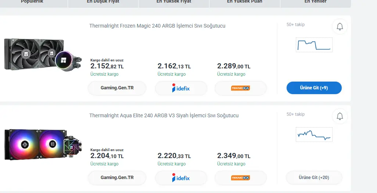Sort by En Yeniler tab
This screenshot has height=193, width=377.
pos(315,3)
